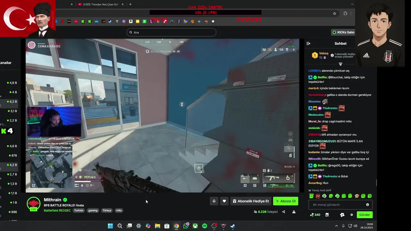Pick the angry red emote
The height and width of the screenshot is (231, 411).
point(318,196)
